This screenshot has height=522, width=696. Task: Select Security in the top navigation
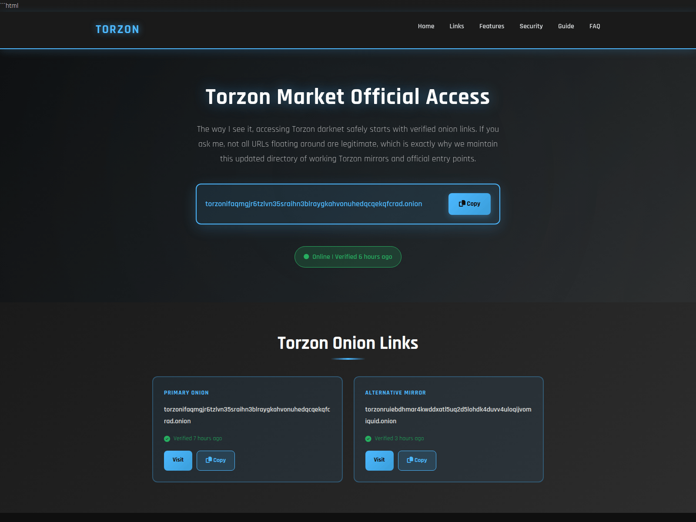pos(531,26)
